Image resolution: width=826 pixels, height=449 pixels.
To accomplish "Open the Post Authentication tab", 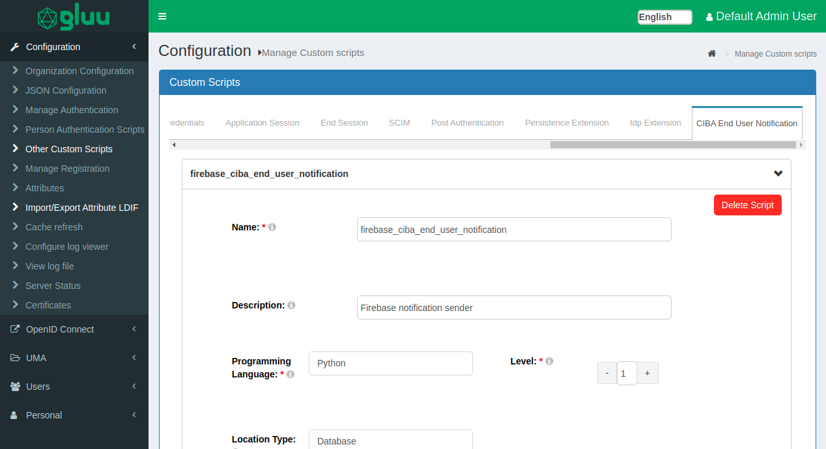I will (467, 122).
